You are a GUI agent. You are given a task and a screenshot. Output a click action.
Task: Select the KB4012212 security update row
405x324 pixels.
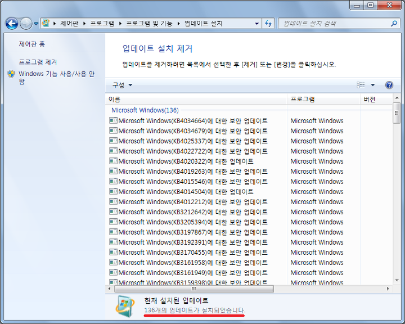249,202
